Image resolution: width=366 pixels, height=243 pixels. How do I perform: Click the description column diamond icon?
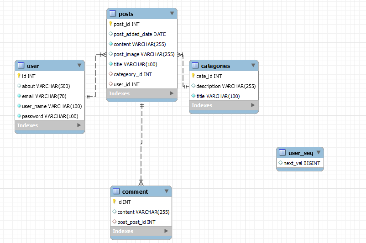(x=193, y=86)
